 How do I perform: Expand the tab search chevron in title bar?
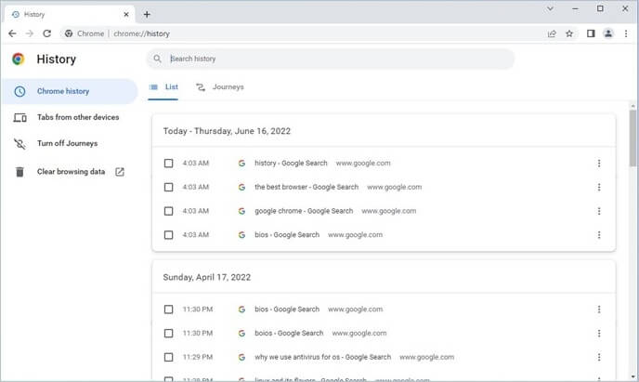[551, 8]
